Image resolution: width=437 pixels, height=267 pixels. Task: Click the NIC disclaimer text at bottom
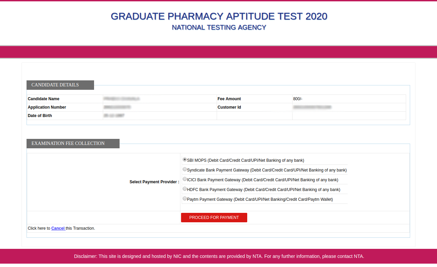click(x=219, y=256)
